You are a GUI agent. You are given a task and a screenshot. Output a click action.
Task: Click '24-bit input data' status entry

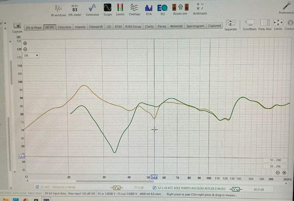click(55, 193)
